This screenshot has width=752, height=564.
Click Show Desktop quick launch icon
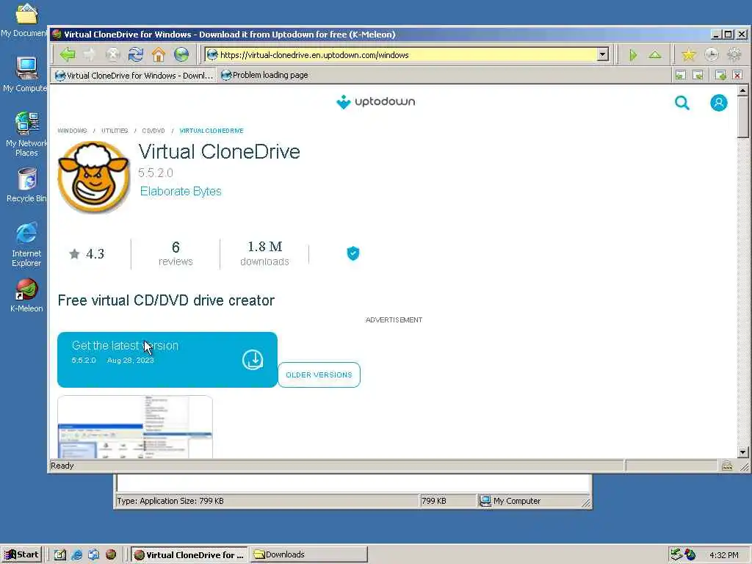[x=60, y=554]
